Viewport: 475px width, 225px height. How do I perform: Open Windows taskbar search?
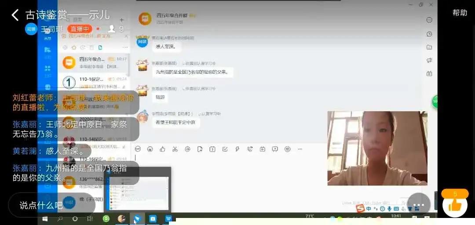[x=60, y=218]
